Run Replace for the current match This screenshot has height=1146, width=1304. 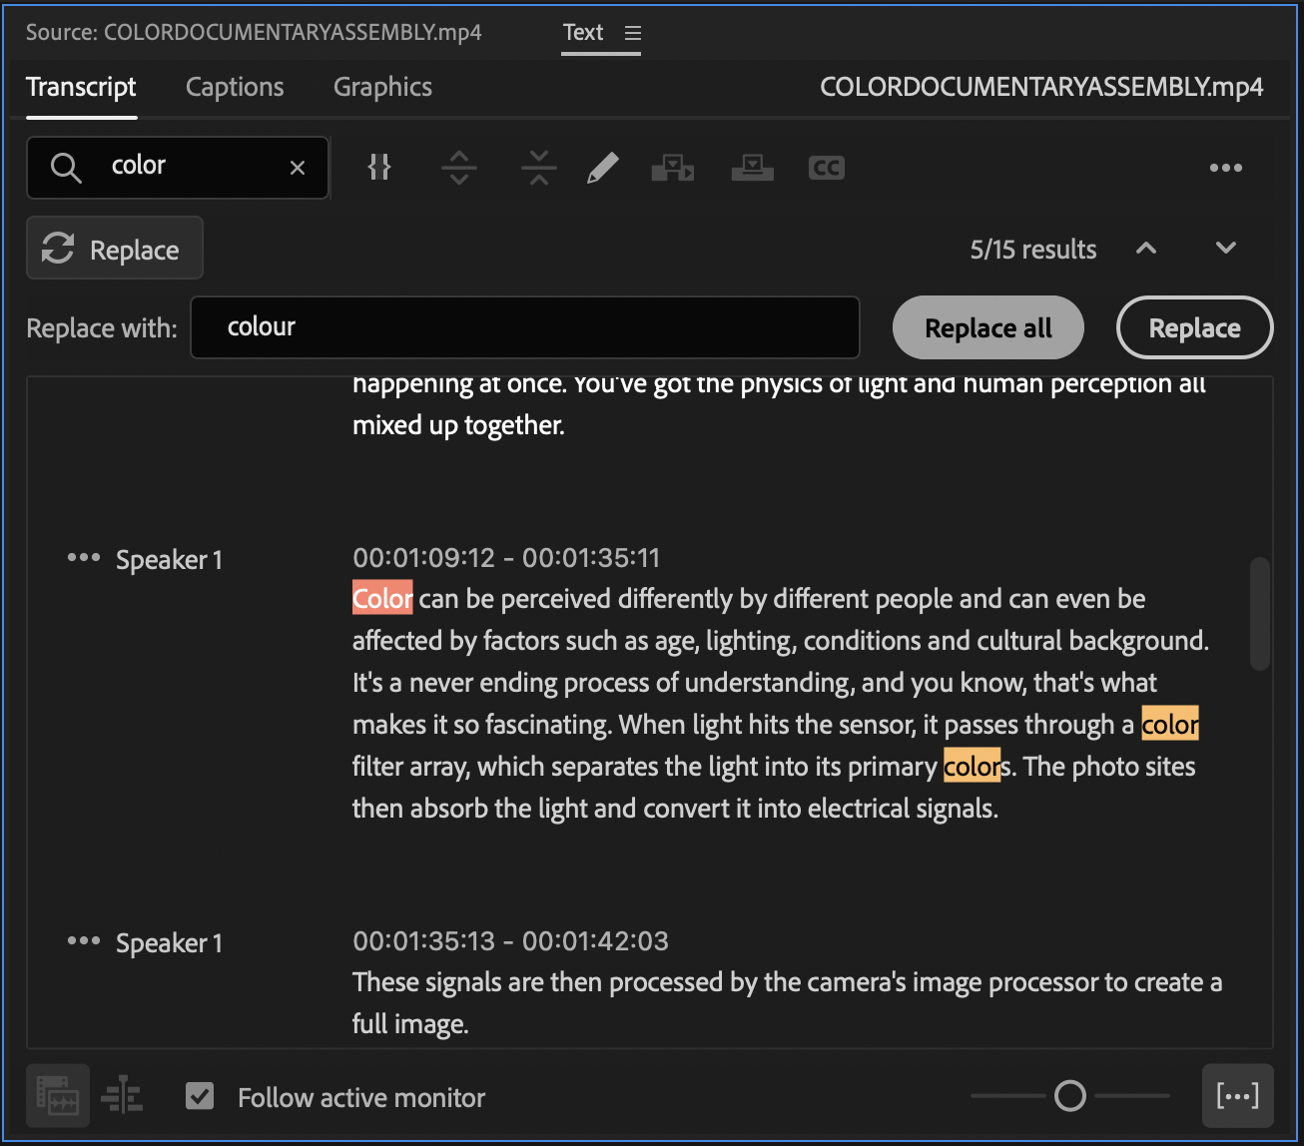pos(1194,327)
